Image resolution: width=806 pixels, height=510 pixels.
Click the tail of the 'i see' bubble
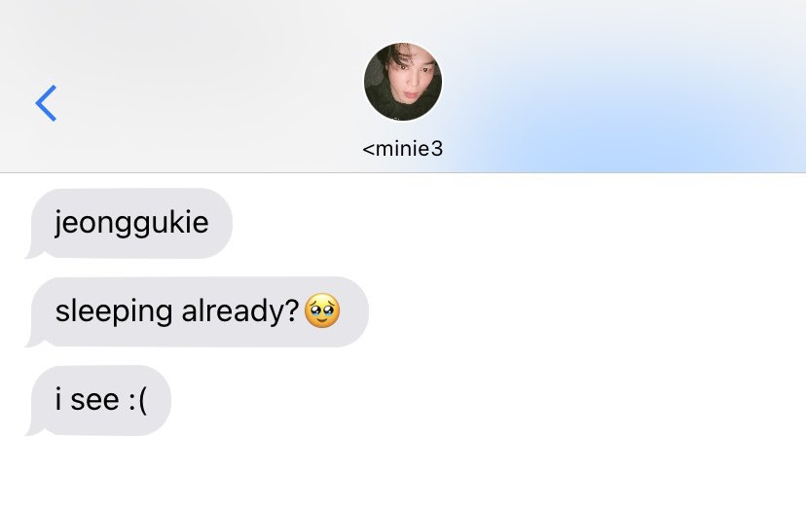[33, 429]
